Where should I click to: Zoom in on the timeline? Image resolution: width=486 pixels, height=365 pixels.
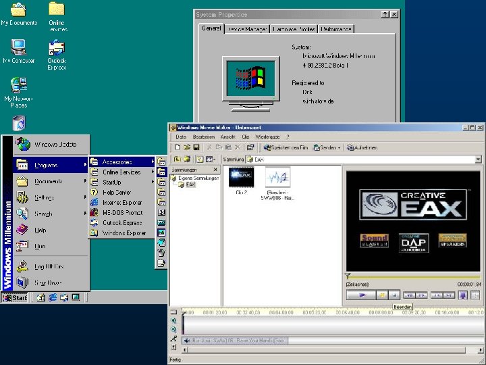[x=174, y=321]
